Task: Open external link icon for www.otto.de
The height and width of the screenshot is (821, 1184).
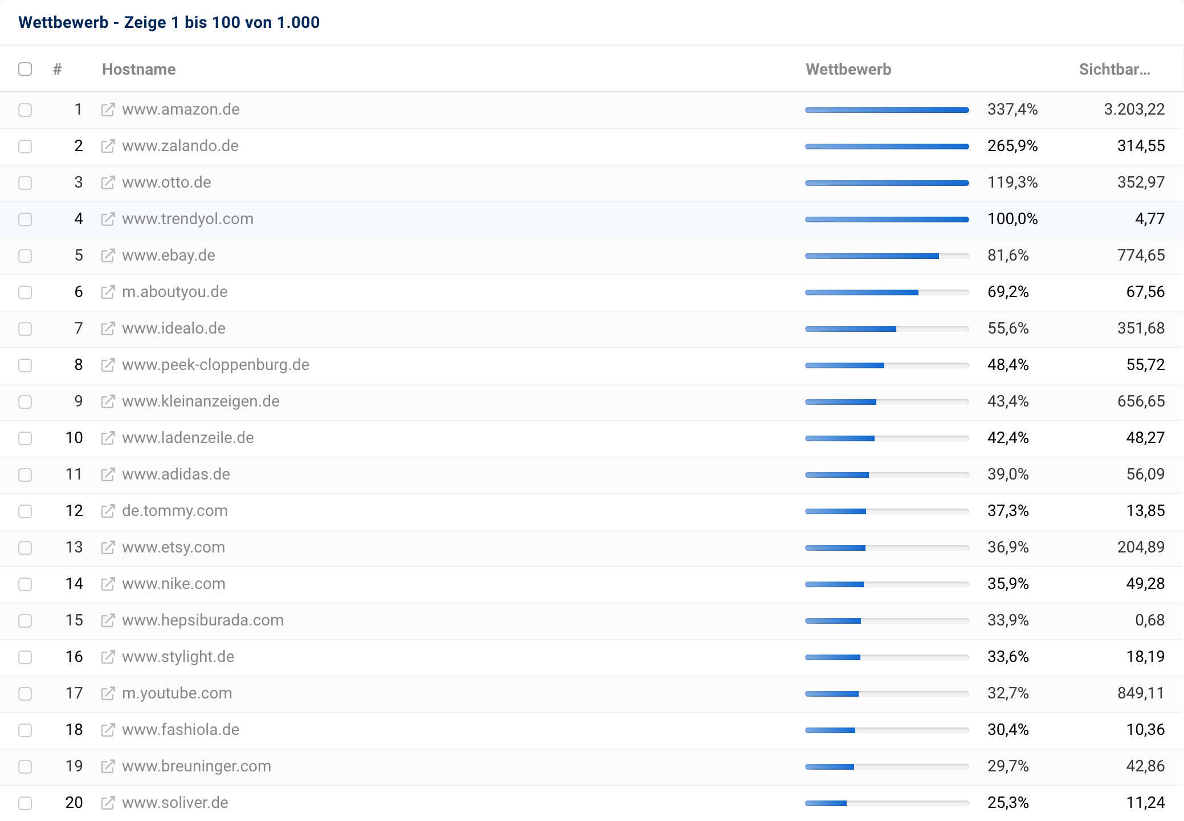Action: pyautogui.click(x=108, y=182)
